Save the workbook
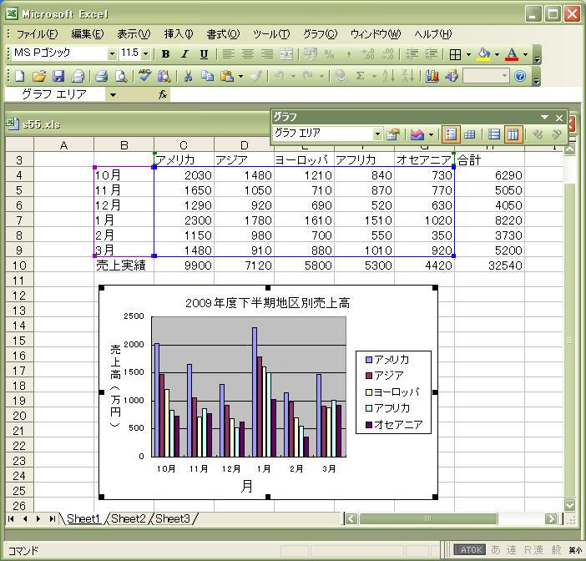This screenshot has width=586, height=561. coord(58,76)
